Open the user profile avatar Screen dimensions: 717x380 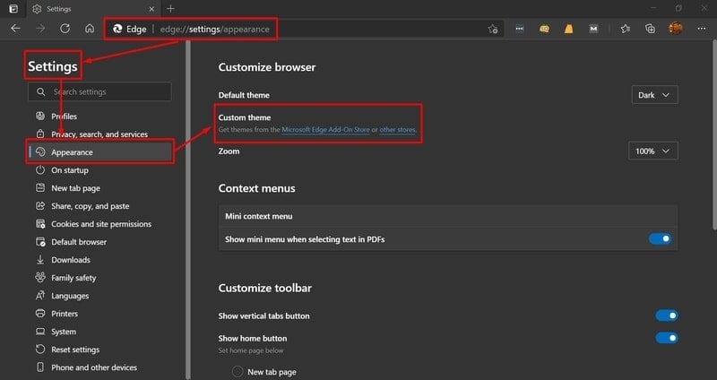[x=676, y=29]
